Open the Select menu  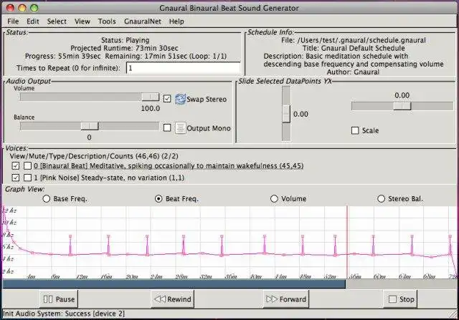click(57, 21)
